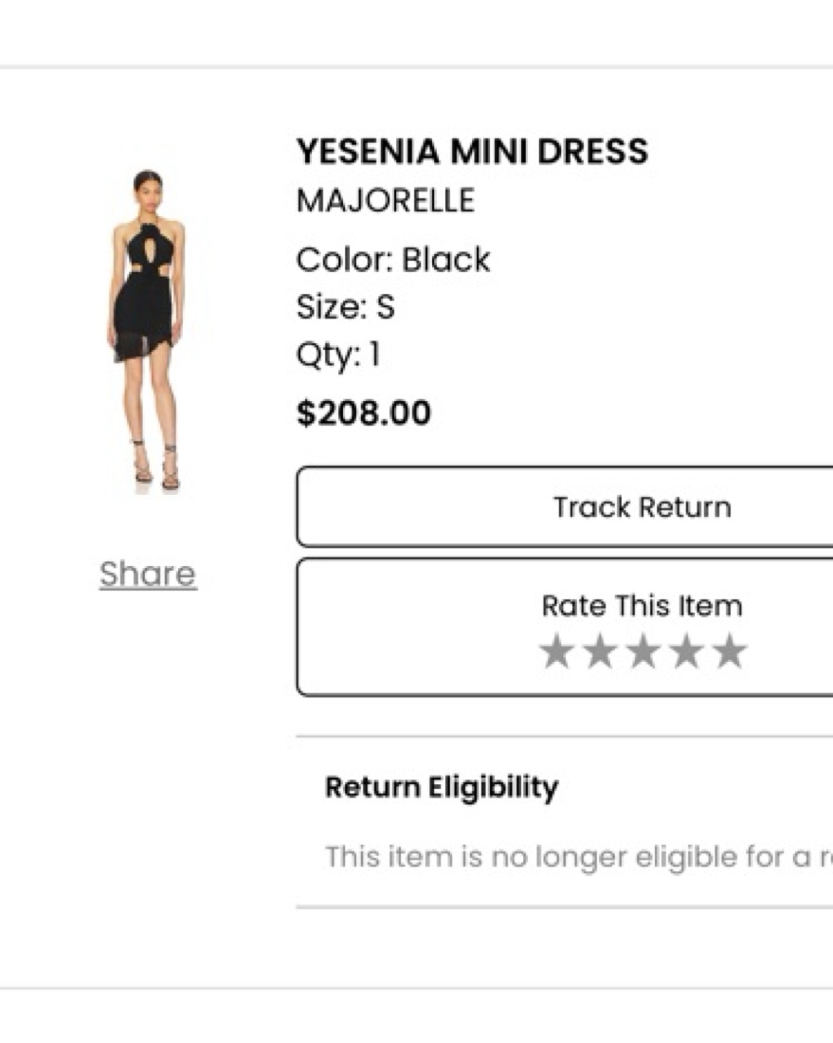The height and width of the screenshot is (1043, 833).
Task: Click the Size: S text
Action: point(345,307)
